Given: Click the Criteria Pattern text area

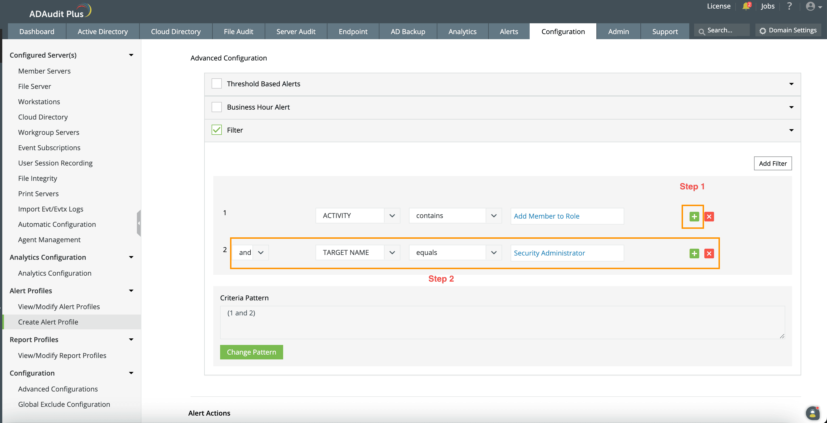Looking at the screenshot, I should coord(502,322).
